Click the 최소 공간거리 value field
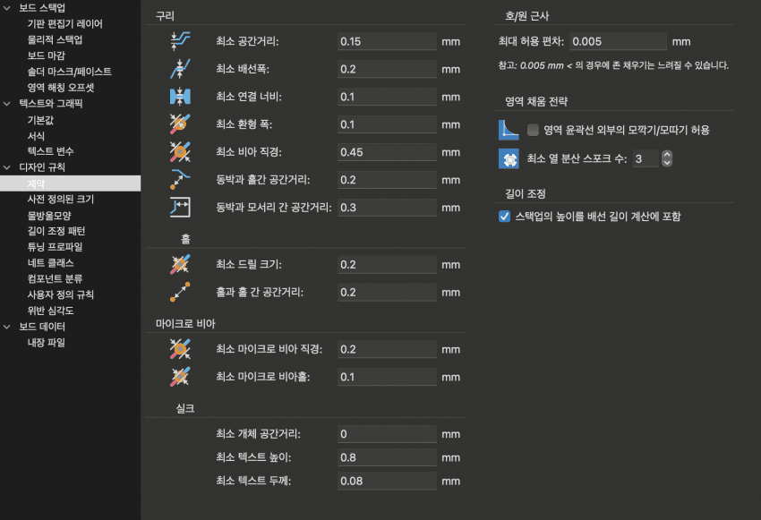761x520 pixels. tap(387, 41)
